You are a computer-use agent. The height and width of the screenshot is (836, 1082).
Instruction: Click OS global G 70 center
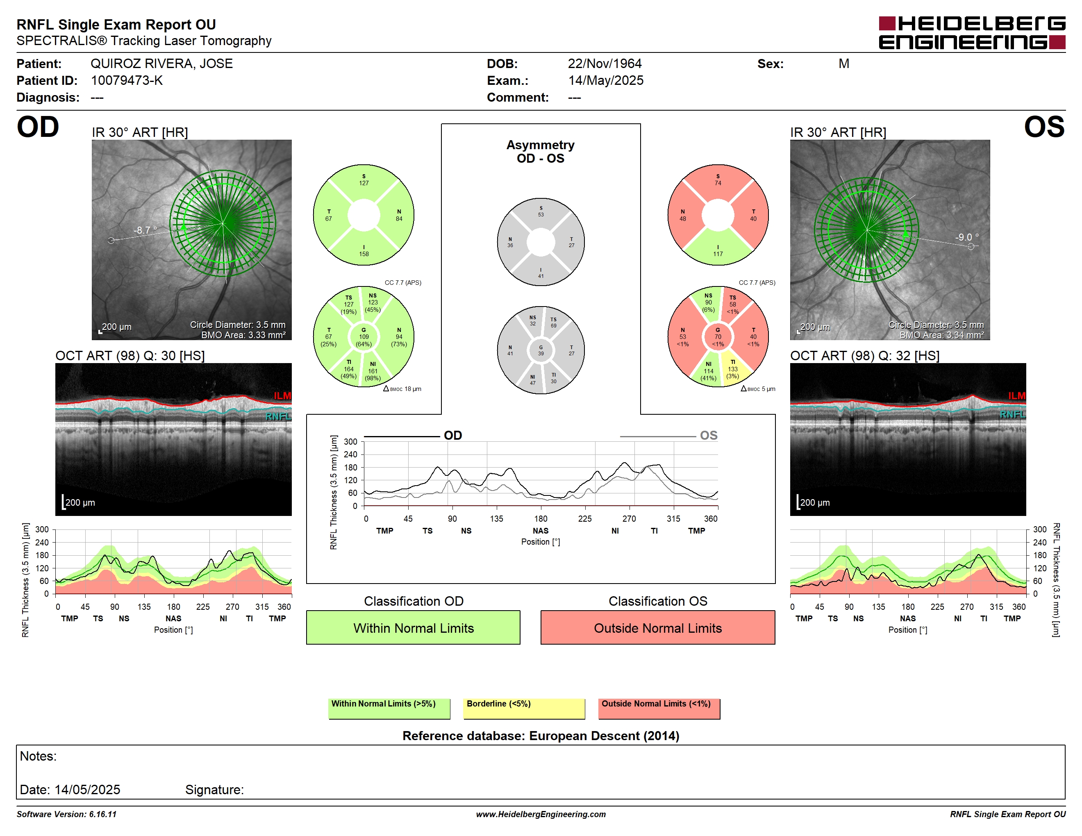click(x=718, y=337)
